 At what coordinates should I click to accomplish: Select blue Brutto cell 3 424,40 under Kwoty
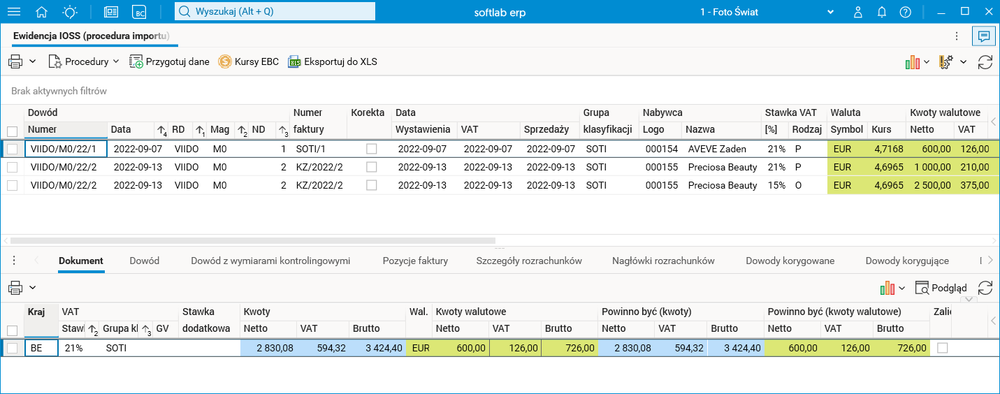[x=377, y=348]
